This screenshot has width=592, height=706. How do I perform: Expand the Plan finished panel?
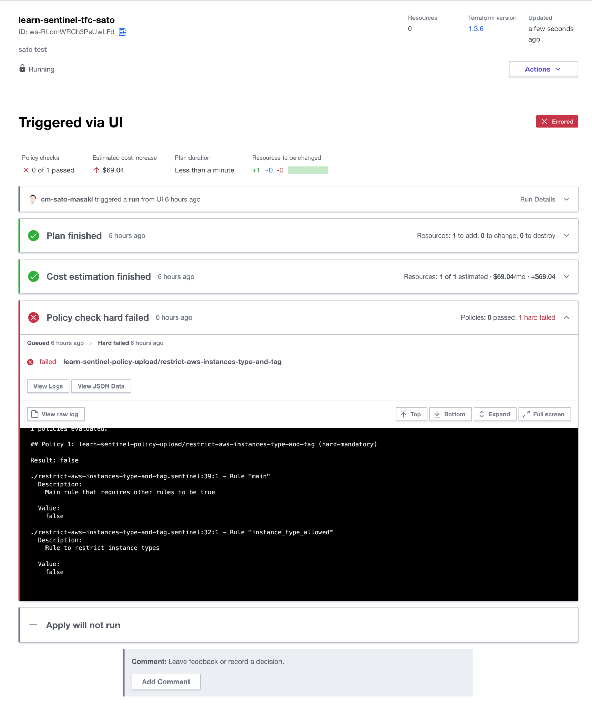click(x=566, y=236)
